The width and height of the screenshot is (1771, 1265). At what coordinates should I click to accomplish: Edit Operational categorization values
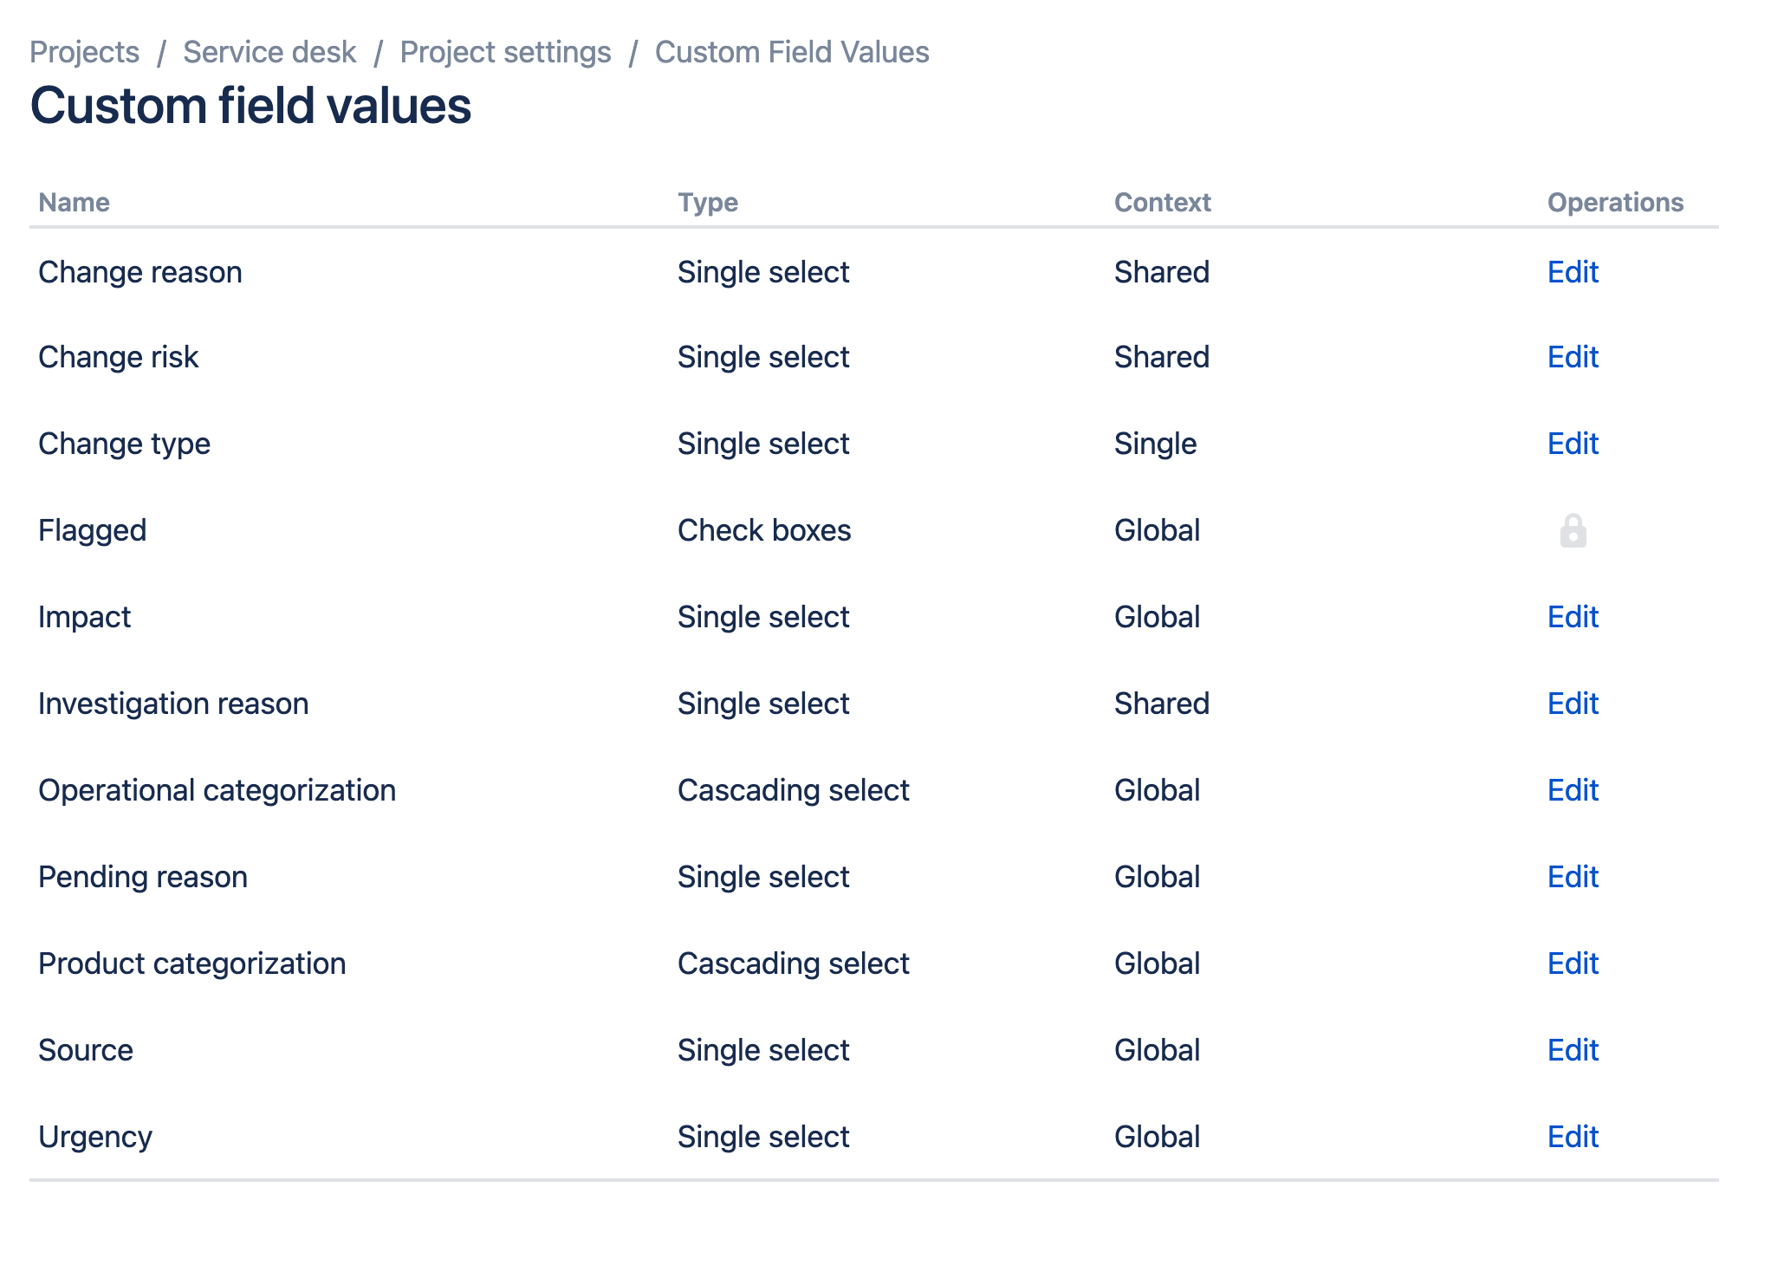click(x=1573, y=790)
